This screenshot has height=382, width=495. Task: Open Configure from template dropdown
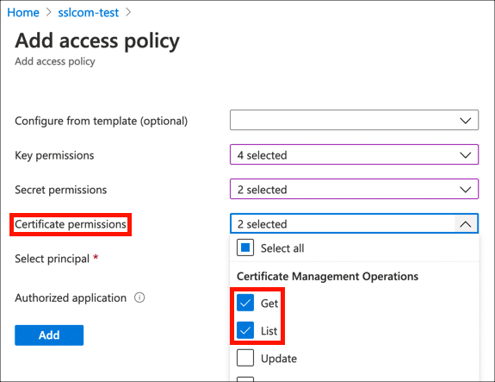click(354, 120)
